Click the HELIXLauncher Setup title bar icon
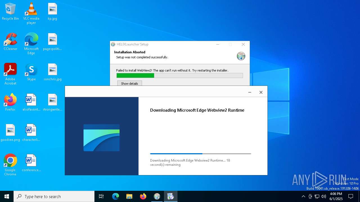This screenshot has height=202, width=360. point(113,44)
